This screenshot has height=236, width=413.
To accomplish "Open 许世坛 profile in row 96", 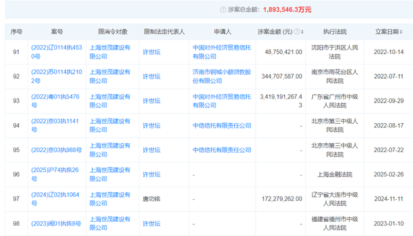I will [x=152, y=175].
